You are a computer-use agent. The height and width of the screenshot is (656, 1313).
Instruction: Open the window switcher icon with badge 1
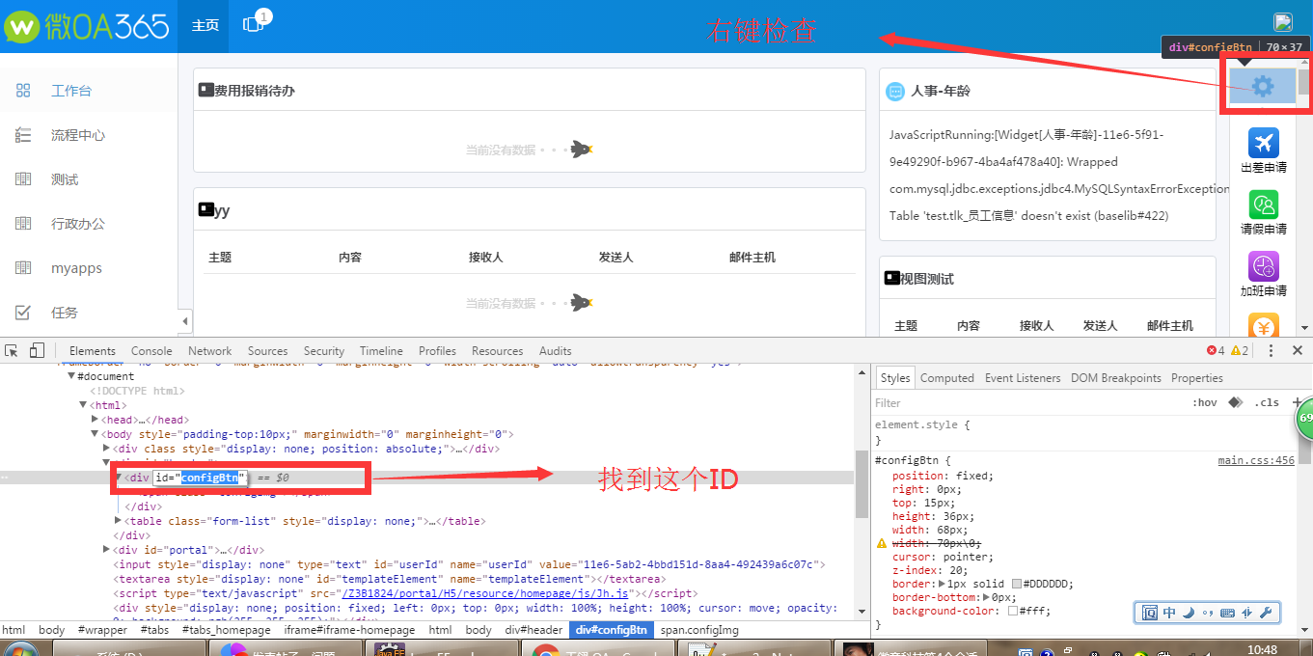(x=254, y=24)
